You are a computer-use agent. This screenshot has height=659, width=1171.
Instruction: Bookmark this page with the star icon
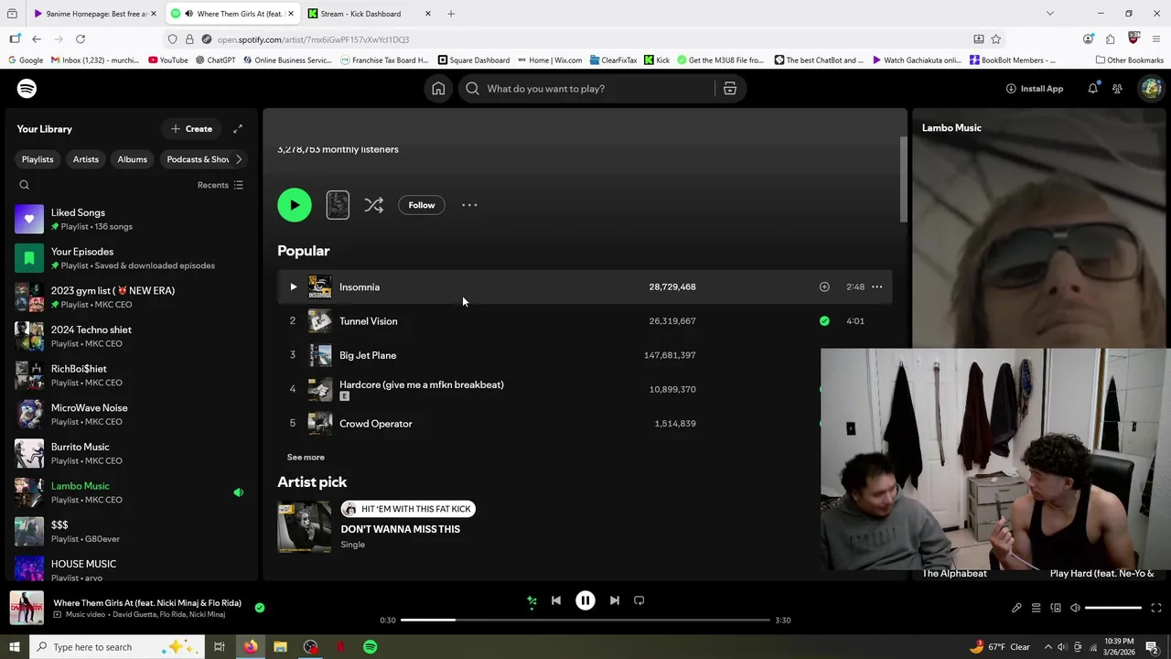pyautogui.click(x=996, y=39)
